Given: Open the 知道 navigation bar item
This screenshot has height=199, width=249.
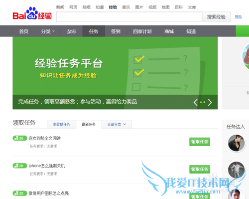Looking at the screenshot, I should (x=191, y=31).
